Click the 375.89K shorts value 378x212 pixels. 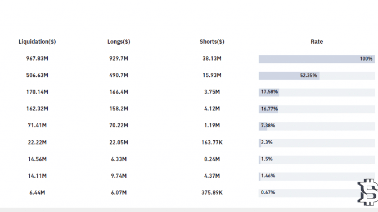coord(212,193)
